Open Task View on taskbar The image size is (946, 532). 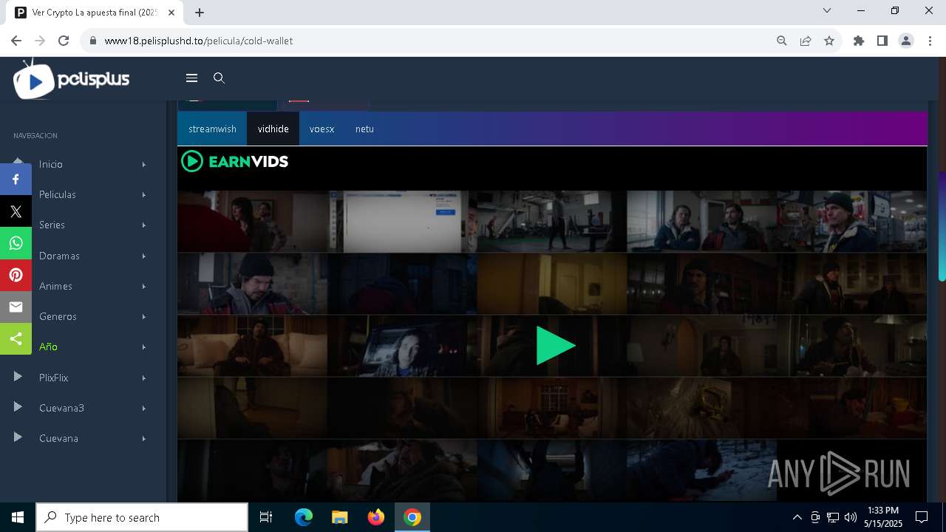click(266, 517)
